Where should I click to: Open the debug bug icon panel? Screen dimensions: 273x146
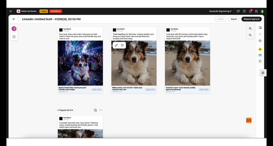tap(263, 73)
